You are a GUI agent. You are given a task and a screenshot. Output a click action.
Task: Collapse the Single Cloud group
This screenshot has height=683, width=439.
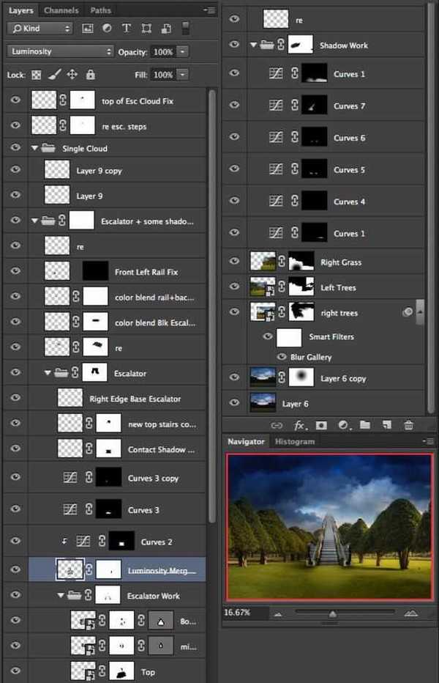(34, 148)
